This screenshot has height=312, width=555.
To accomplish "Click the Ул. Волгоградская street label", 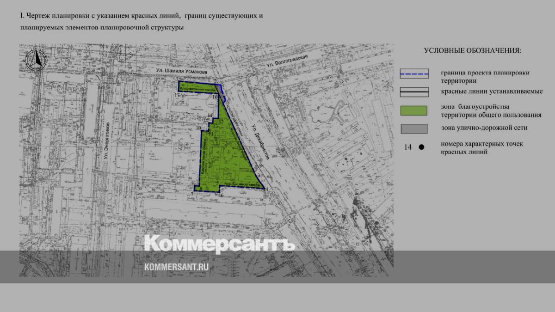I will point(287,63).
